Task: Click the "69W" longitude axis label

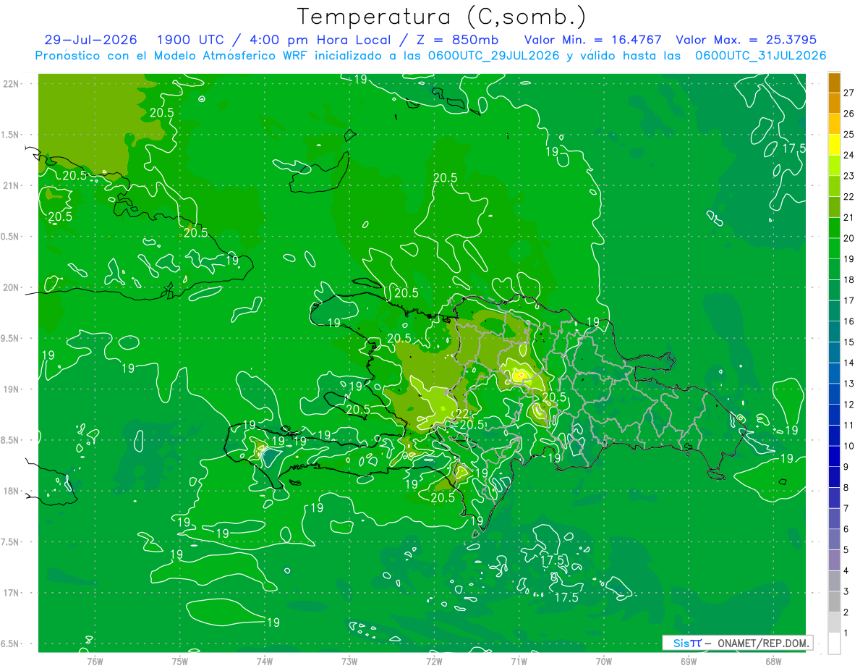Action: 689,661
